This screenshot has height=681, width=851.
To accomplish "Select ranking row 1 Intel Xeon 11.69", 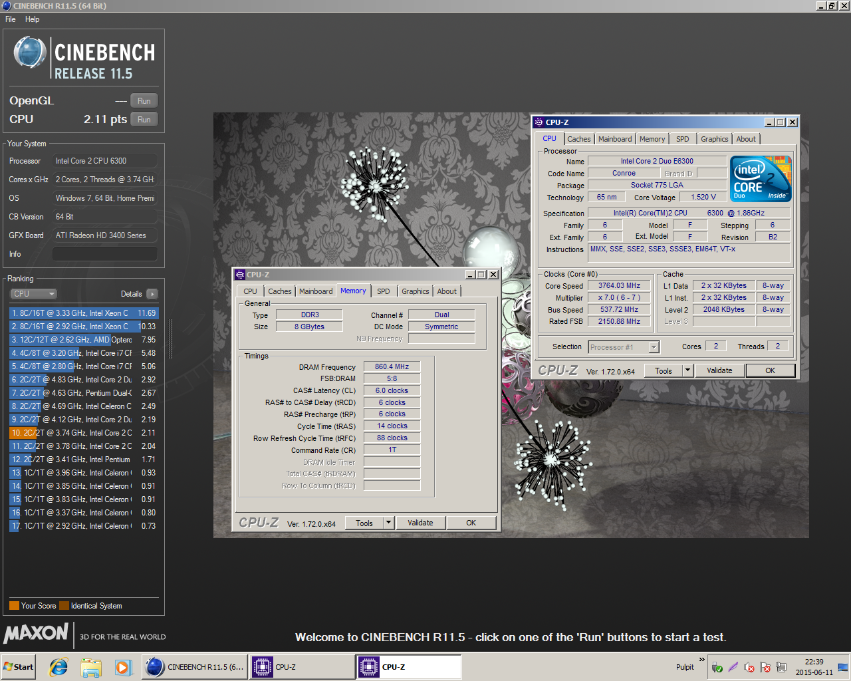I will tap(84, 313).
